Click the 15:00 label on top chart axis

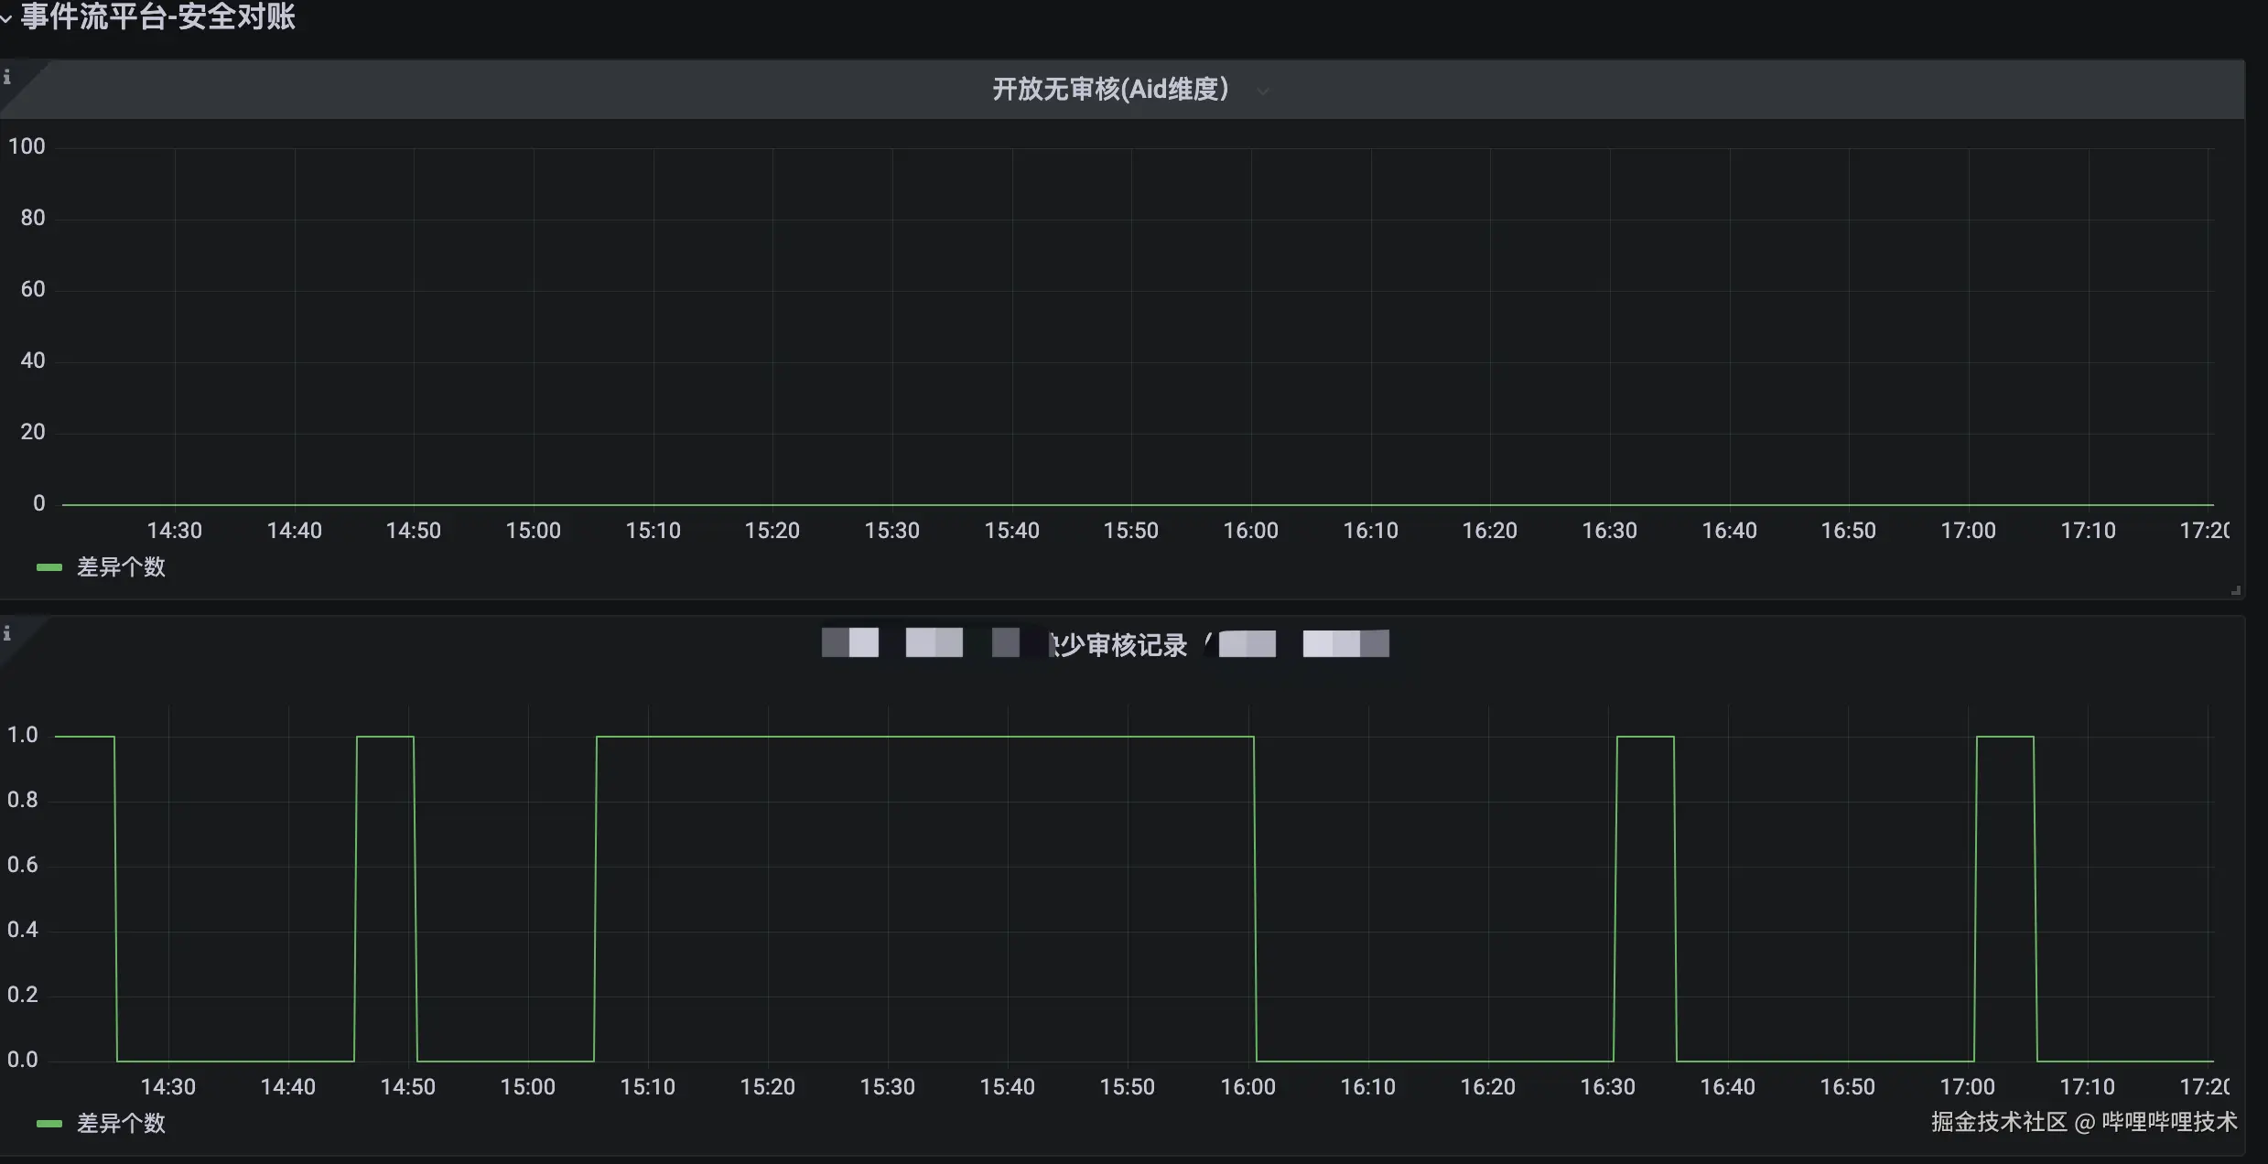[x=533, y=531]
